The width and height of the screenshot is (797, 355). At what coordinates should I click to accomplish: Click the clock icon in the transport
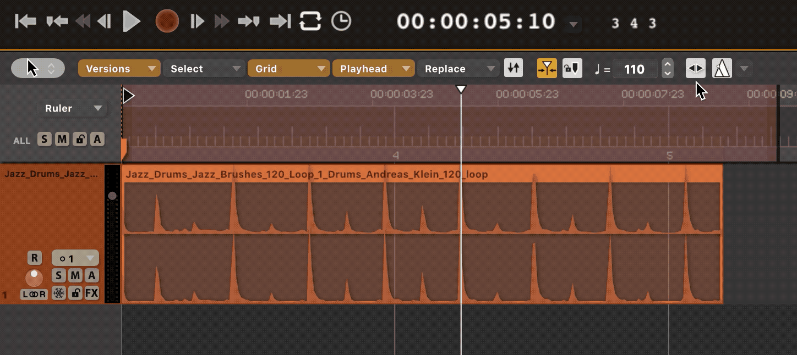coord(341,21)
